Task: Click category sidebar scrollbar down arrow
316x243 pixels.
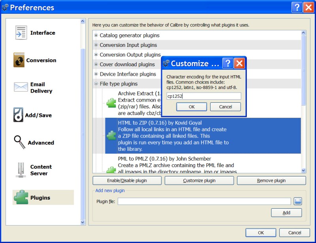Action: click(83, 222)
